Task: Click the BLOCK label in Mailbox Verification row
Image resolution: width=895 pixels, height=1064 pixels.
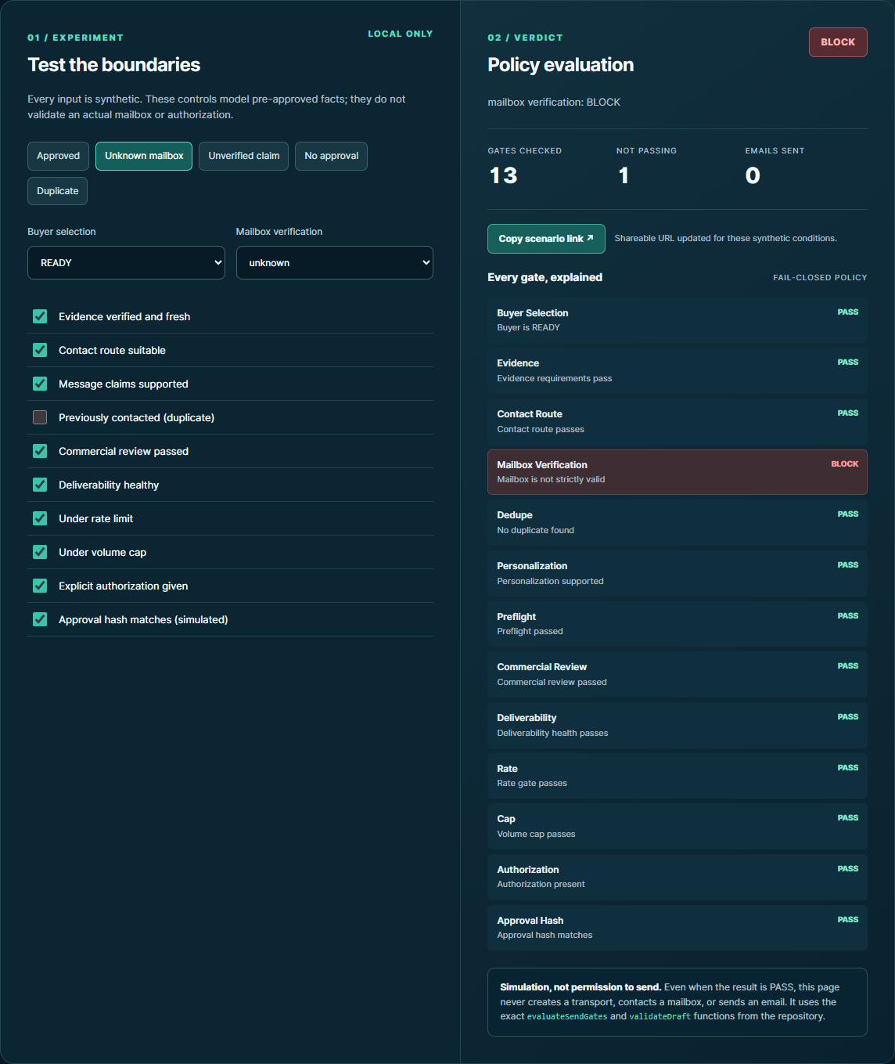Action: 845,464
